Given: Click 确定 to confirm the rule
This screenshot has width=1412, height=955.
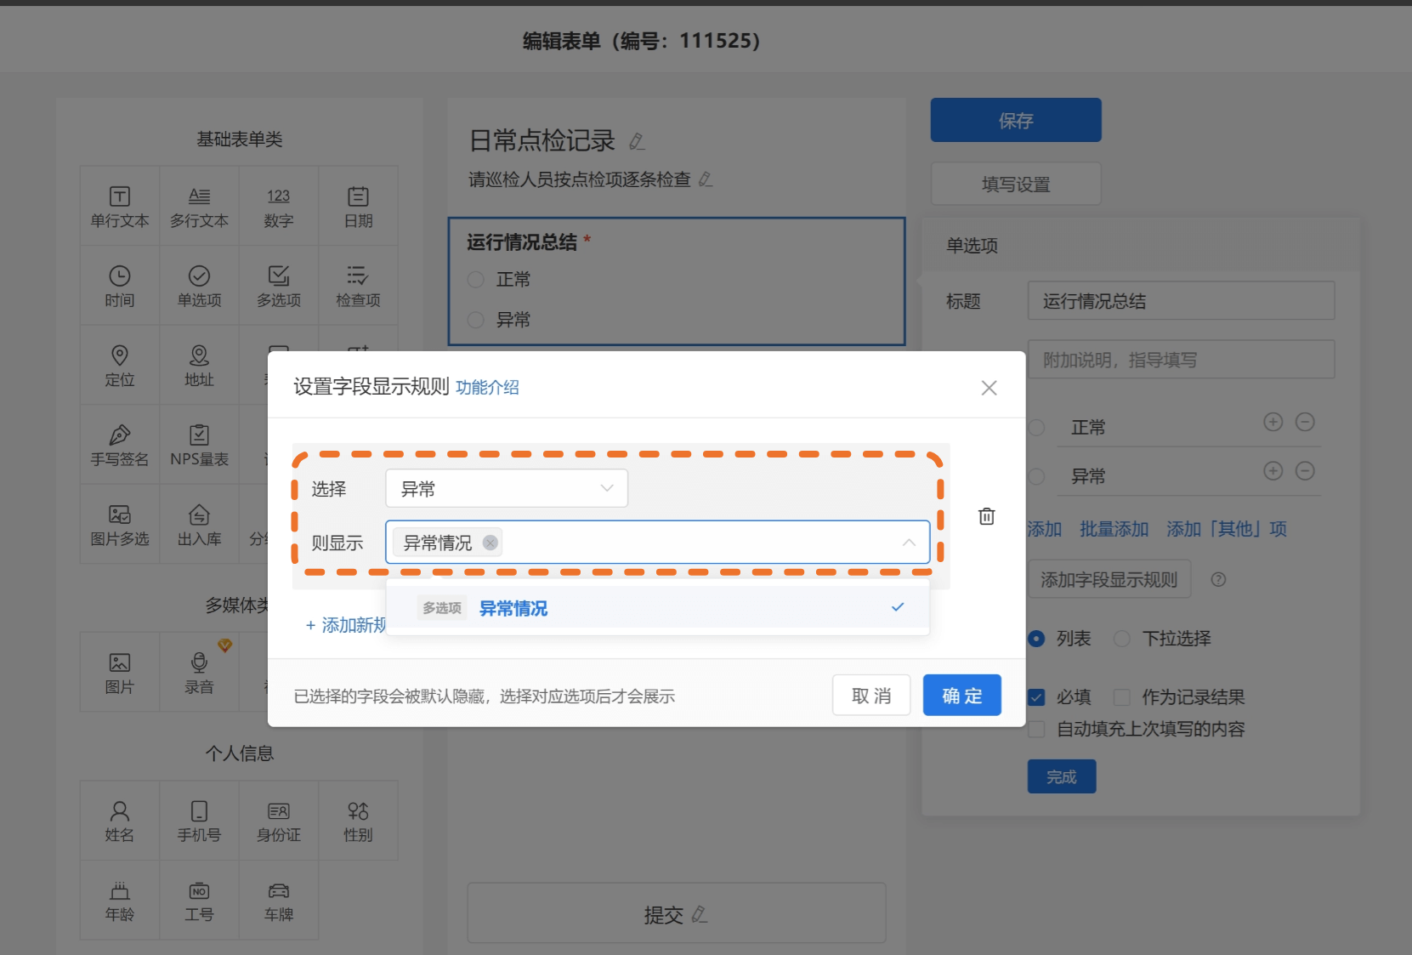Looking at the screenshot, I should [961, 696].
